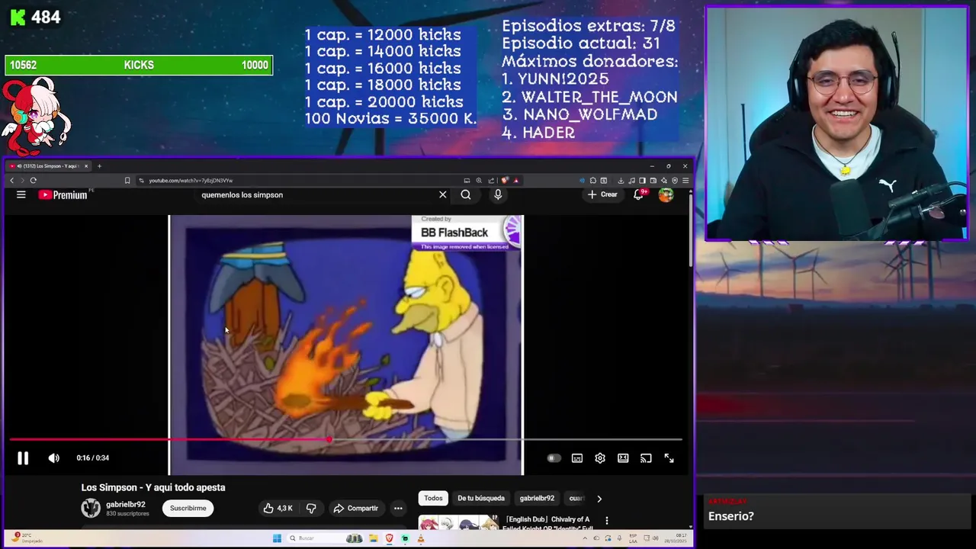Go forward in the browser
This screenshot has width=976, height=549.
[22, 181]
